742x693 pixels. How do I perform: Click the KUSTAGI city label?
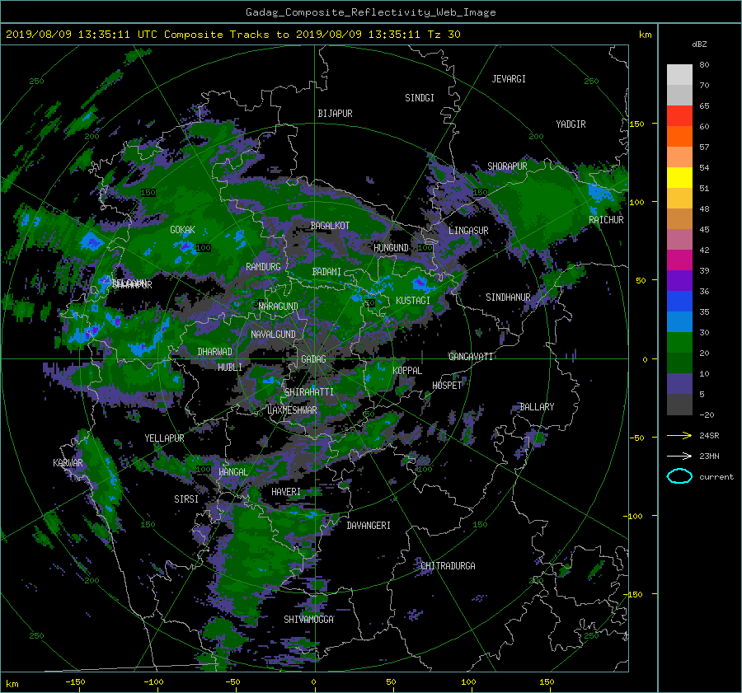click(413, 301)
